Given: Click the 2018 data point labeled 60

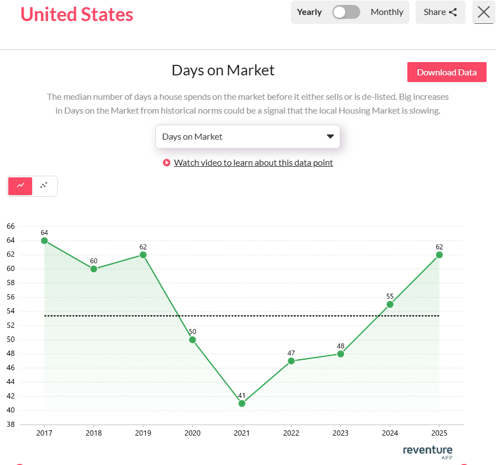Looking at the screenshot, I should pos(94,269).
